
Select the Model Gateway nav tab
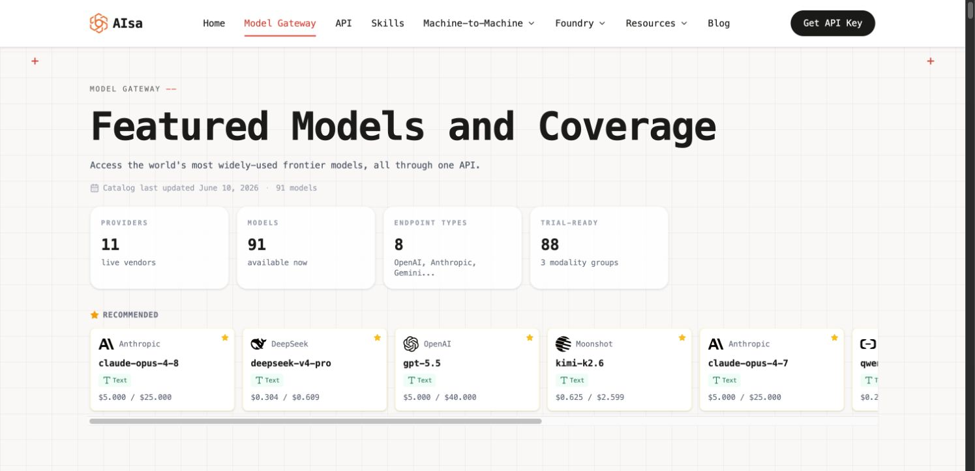[x=280, y=23]
